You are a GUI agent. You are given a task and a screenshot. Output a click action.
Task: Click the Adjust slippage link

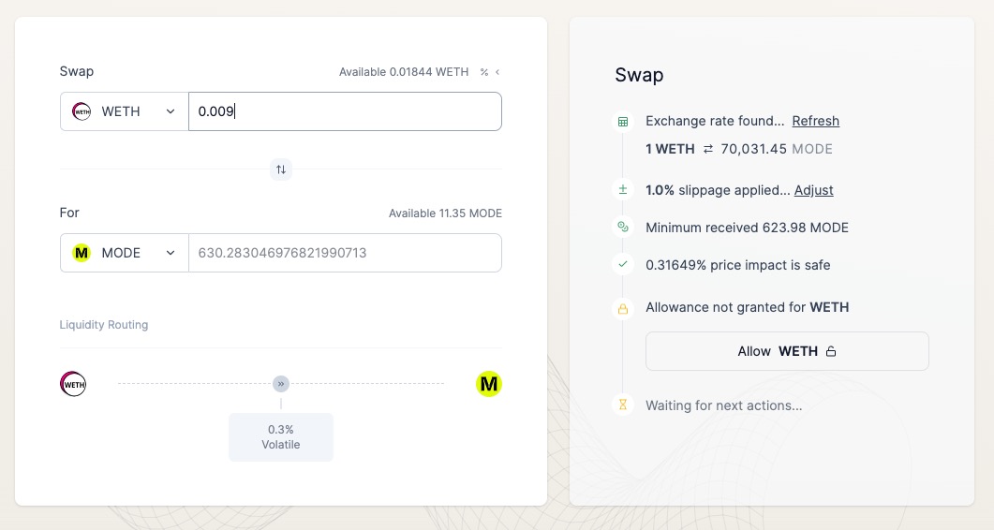(x=813, y=190)
